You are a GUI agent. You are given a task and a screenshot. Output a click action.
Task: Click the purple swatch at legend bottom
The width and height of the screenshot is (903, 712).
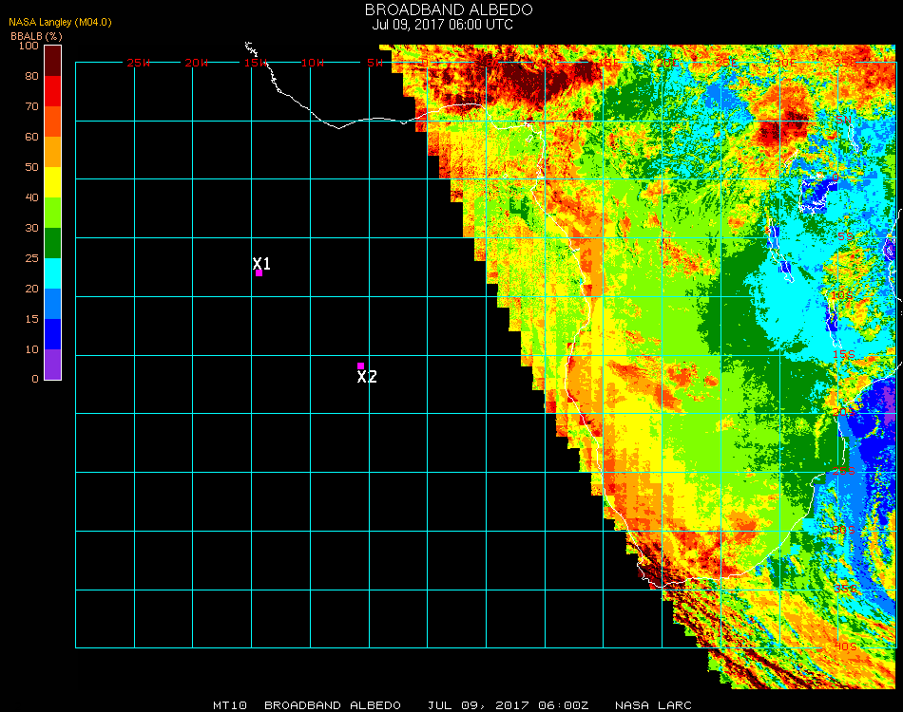53,365
